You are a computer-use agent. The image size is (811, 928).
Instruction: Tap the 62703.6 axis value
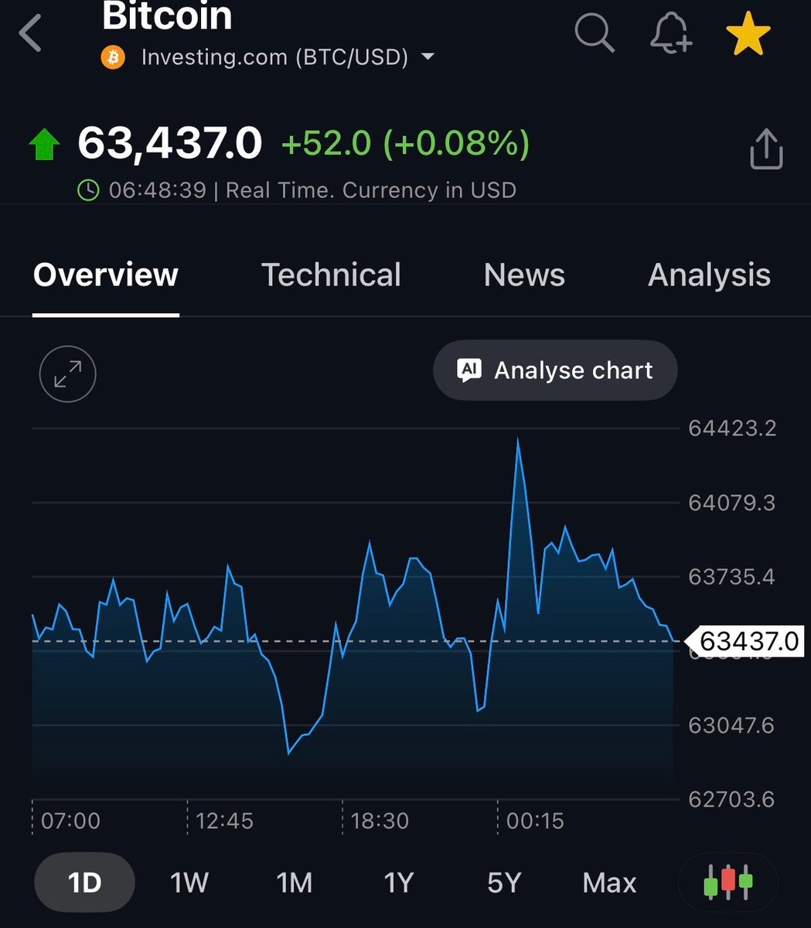tap(731, 800)
